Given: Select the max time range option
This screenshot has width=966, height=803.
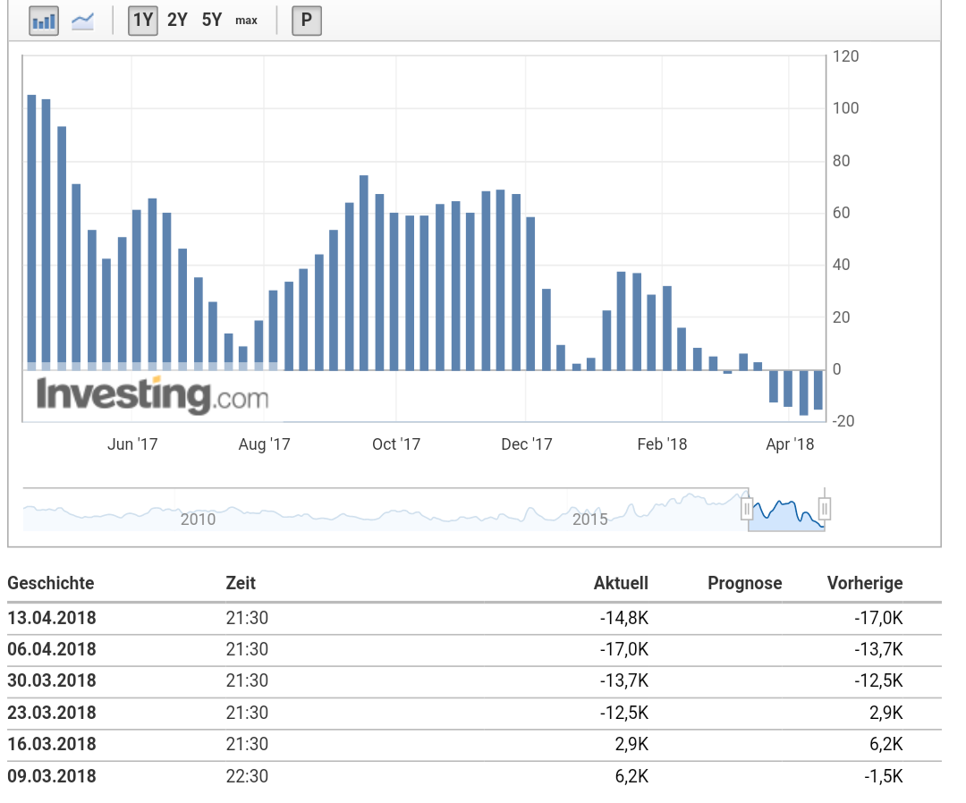Looking at the screenshot, I should tap(245, 20).
